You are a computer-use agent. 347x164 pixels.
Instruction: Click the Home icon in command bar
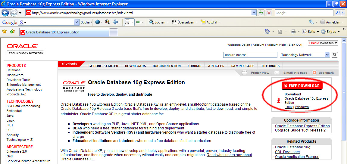267,32
